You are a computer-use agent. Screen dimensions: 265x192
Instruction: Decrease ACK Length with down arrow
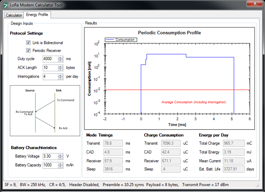[61, 69]
